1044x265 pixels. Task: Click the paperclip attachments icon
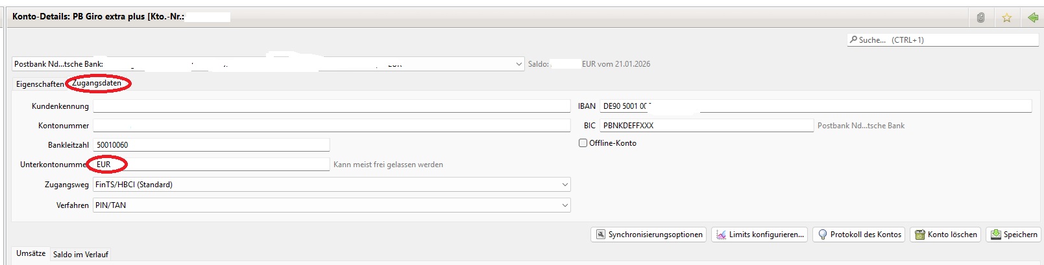[980, 17]
